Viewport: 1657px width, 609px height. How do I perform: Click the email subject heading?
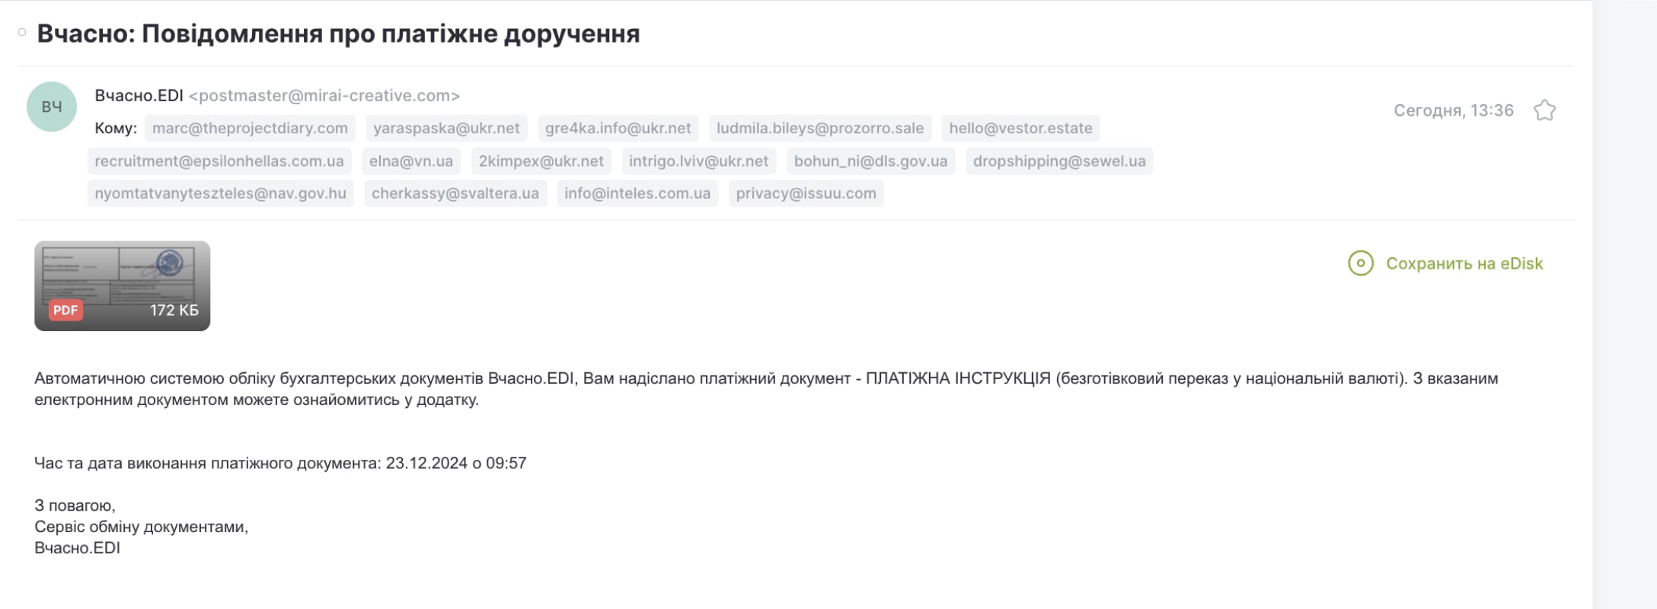[x=338, y=33]
